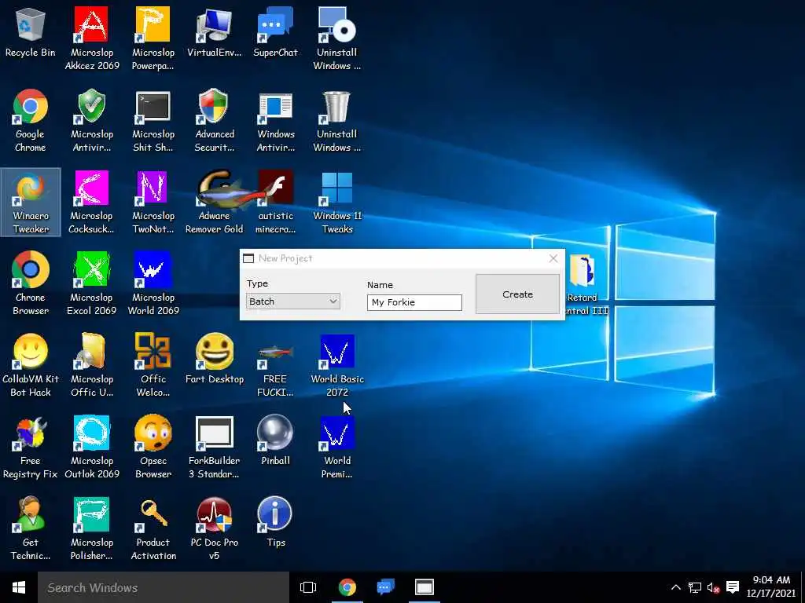Open the Type dropdown showing Batch

click(x=292, y=301)
